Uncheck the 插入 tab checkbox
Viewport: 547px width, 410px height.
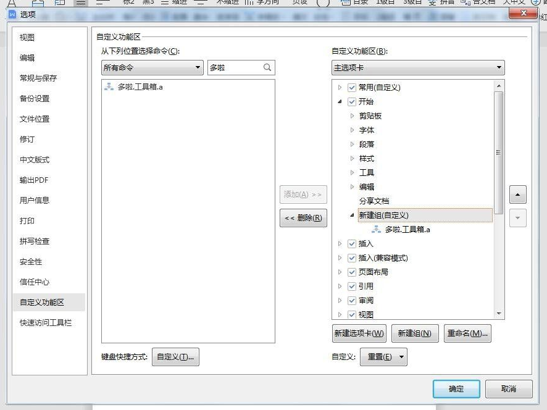pos(351,243)
